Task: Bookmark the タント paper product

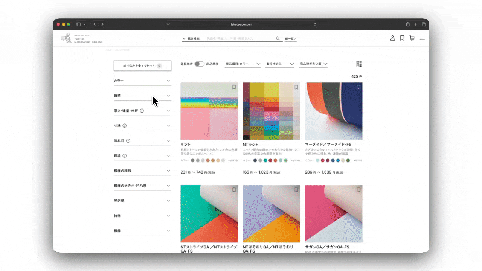Action: [234, 87]
